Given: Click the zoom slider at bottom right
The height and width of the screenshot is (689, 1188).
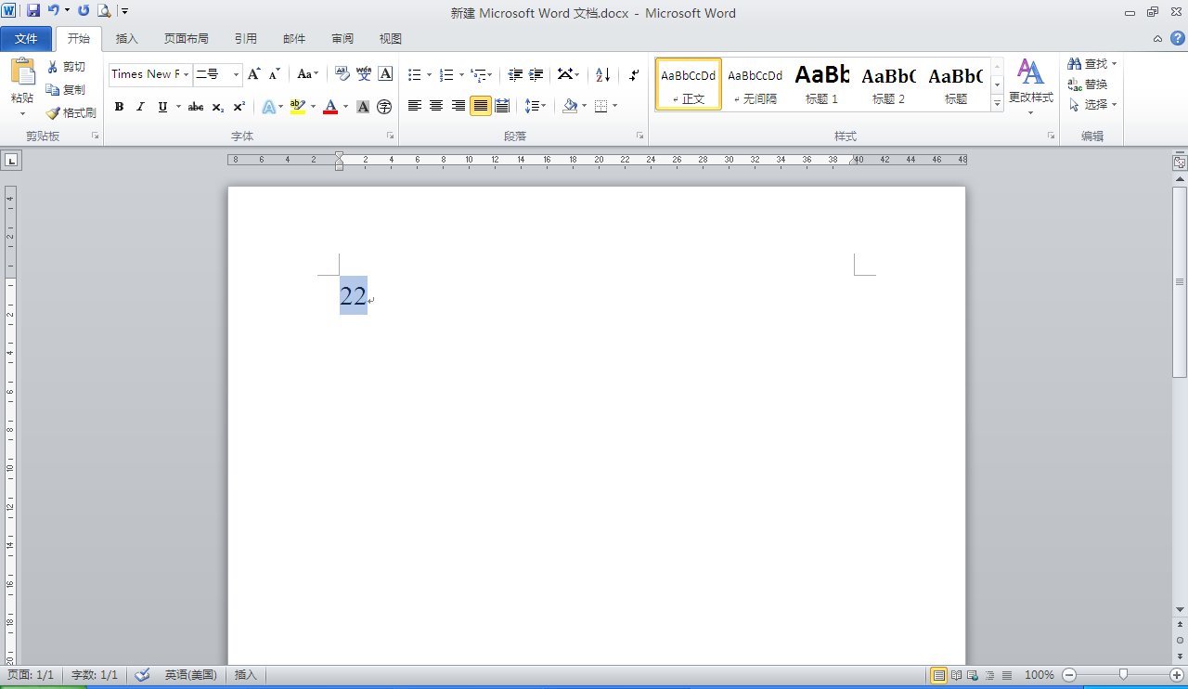Looking at the screenshot, I should tap(1123, 675).
